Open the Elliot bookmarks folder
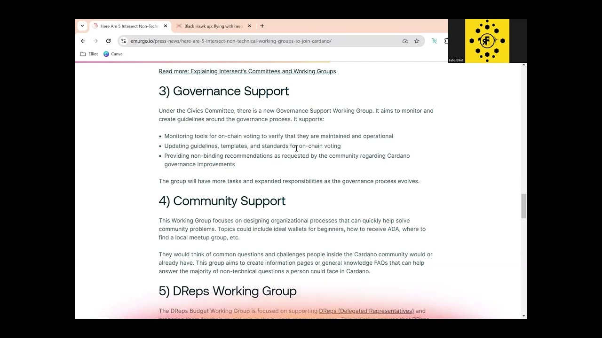Image resolution: width=602 pixels, height=338 pixels. (89, 54)
